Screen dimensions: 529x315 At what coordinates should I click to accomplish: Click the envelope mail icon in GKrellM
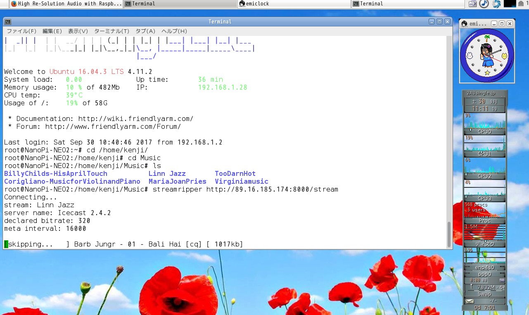tap(470, 301)
